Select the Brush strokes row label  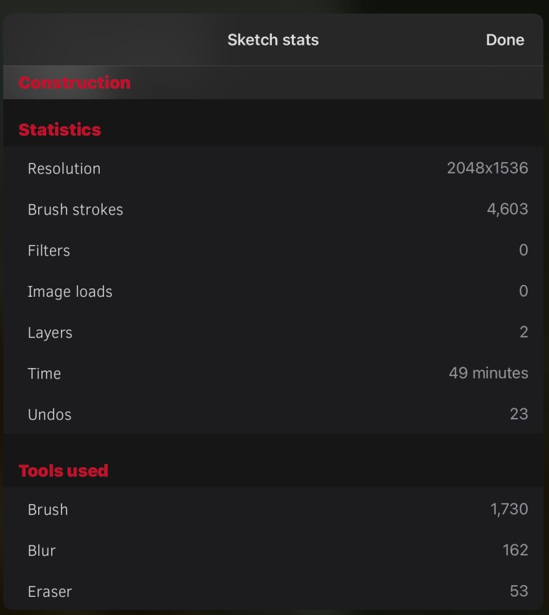pyautogui.click(x=75, y=209)
